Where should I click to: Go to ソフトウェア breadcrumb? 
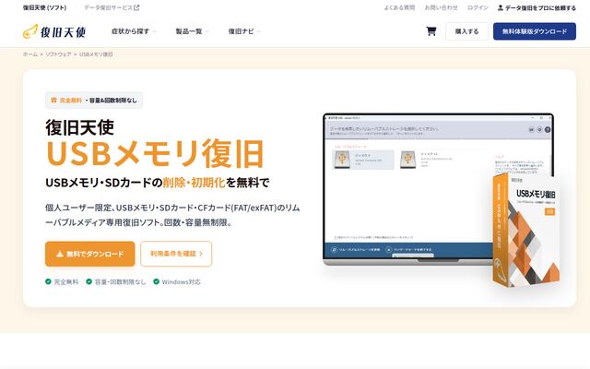pyautogui.click(x=58, y=54)
